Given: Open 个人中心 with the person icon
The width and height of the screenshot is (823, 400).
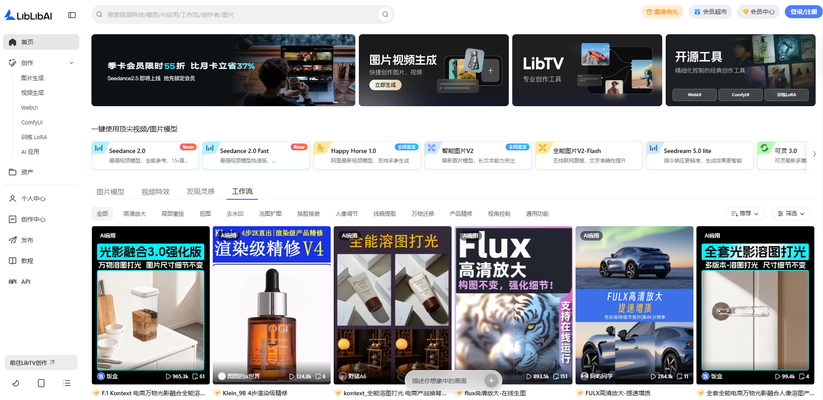Looking at the screenshot, I should coord(13,198).
